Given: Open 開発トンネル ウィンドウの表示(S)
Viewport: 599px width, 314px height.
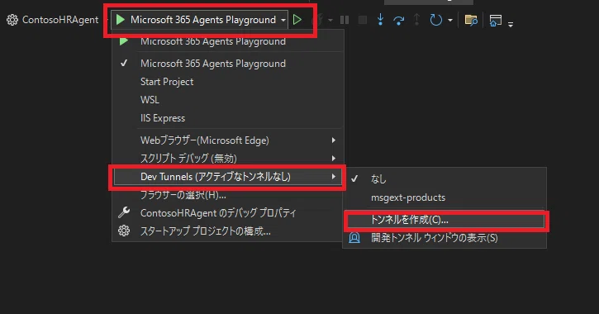Looking at the screenshot, I should 444,238.
